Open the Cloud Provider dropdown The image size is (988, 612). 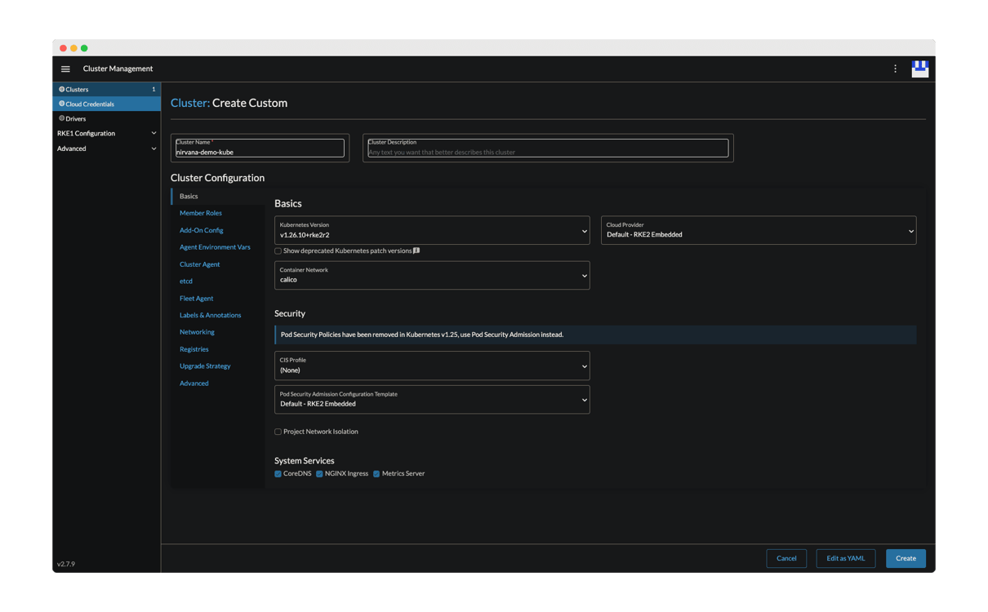pyautogui.click(x=759, y=230)
